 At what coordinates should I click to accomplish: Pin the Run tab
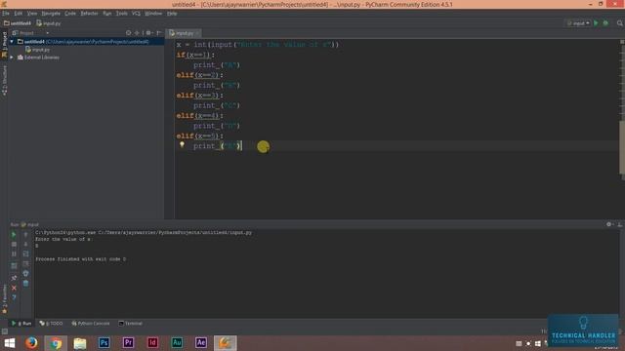tap(14, 278)
